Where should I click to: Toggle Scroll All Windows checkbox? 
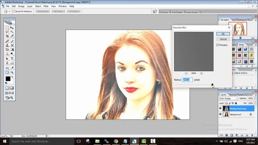[14, 11]
